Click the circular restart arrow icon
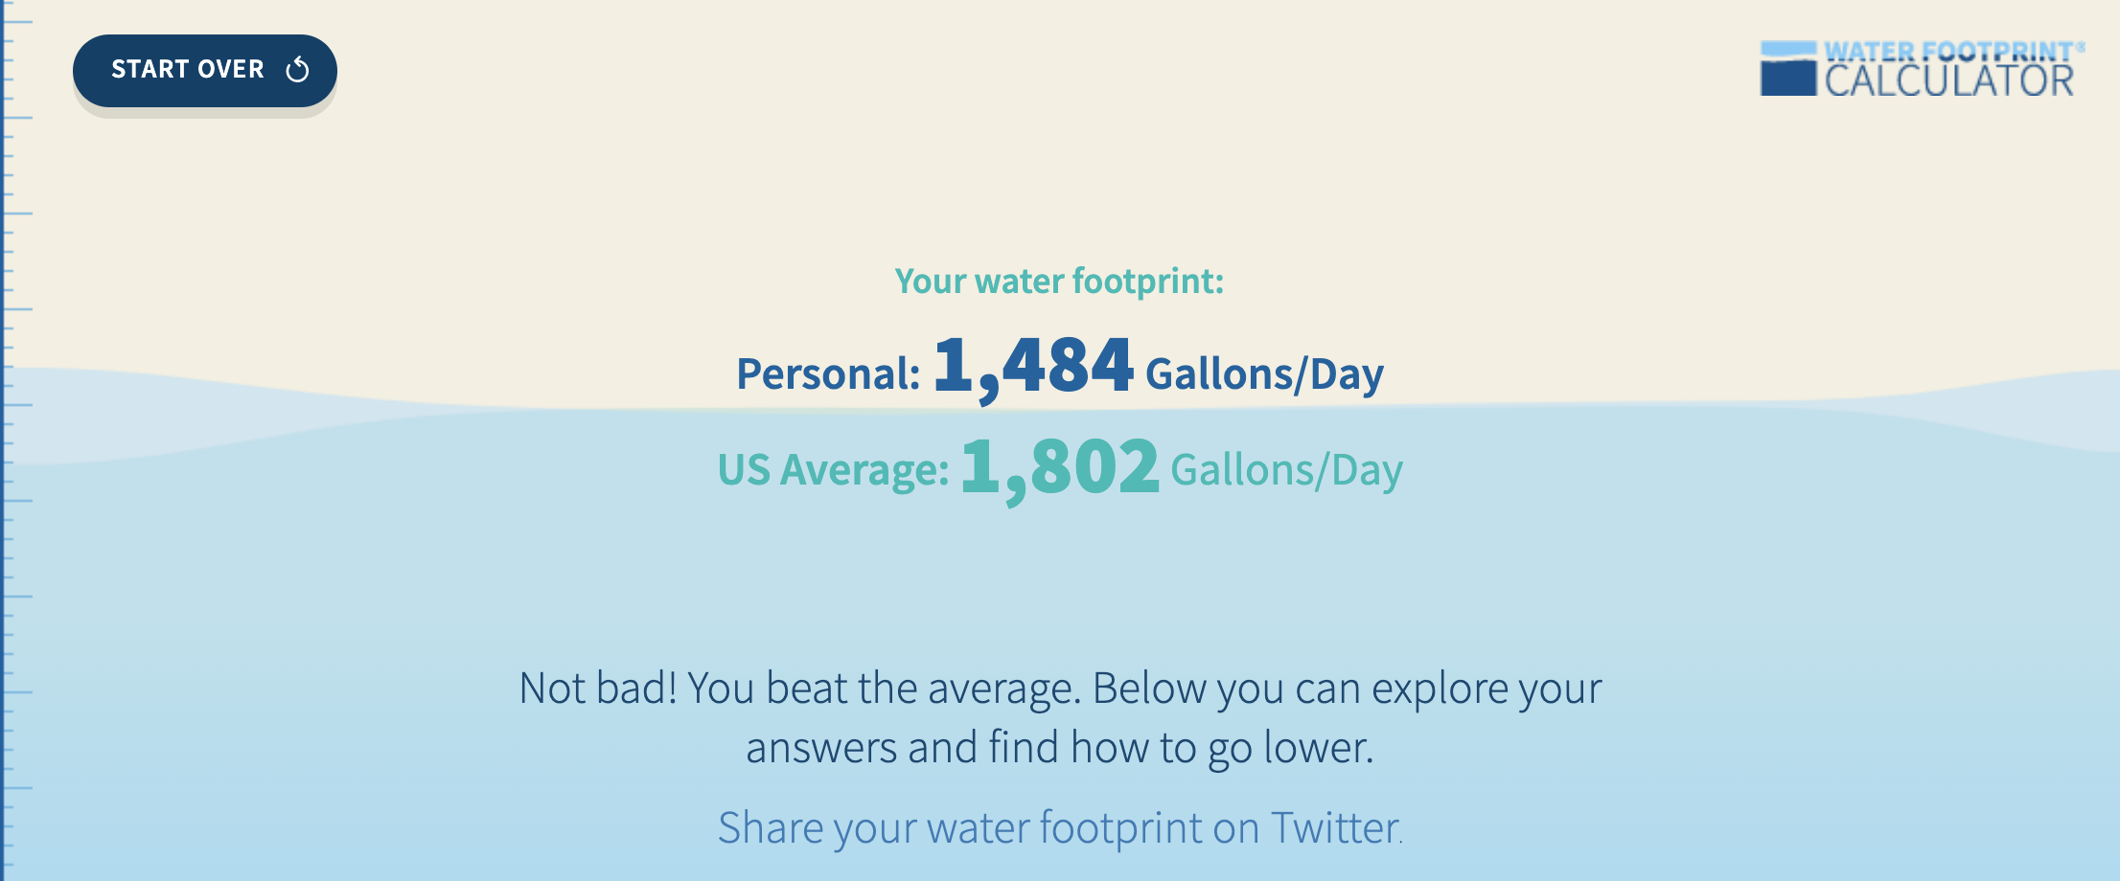The height and width of the screenshot is (881, 2120). point(298,70)
